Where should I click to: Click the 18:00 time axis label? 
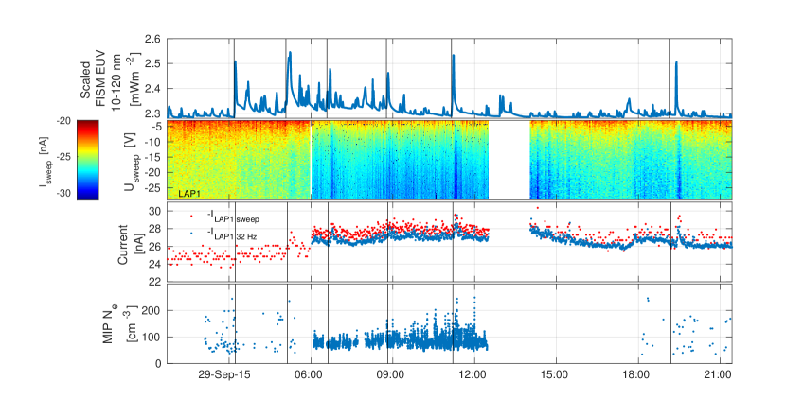tap(636, 374)
